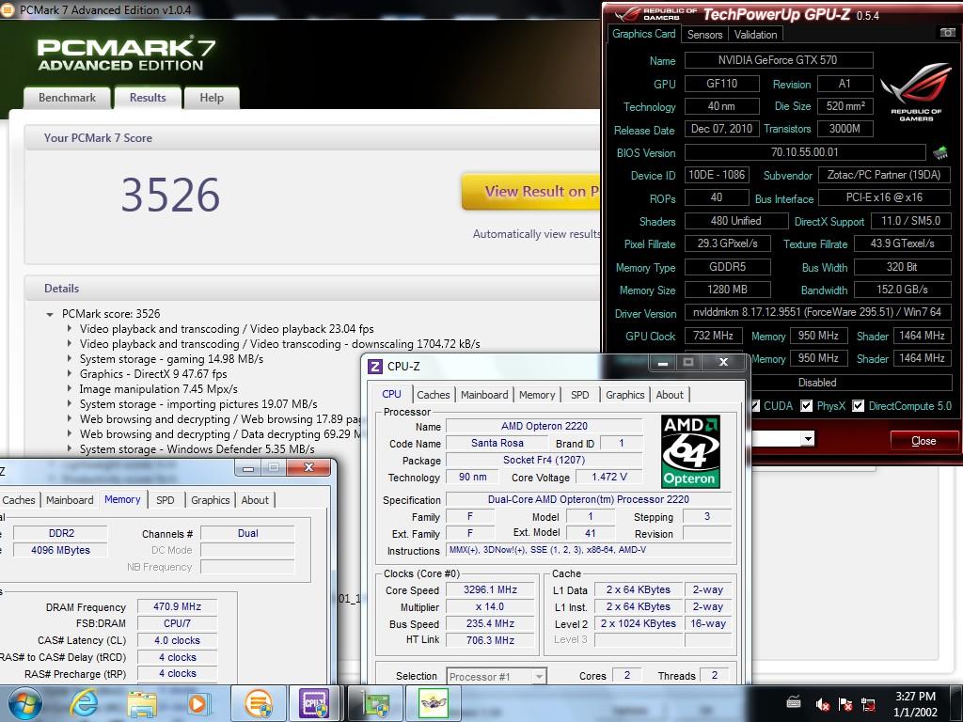963x722 pixels.
Task: Switch to GPU-Z taskbar button
Action: point(375,703)
